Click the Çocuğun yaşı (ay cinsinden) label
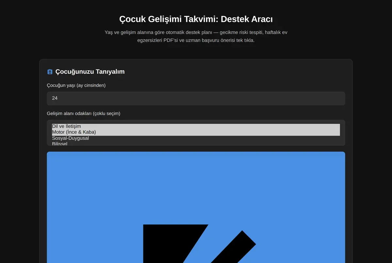Image resolution: width=392 pixels, height=263 pixels. pyautogui.click(x=76, y=85)
